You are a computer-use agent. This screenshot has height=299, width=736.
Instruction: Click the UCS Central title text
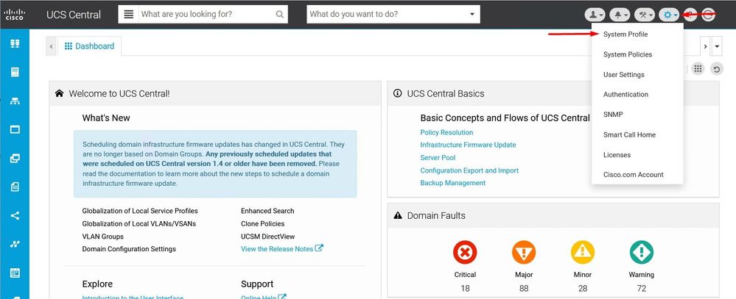(74, 15)
